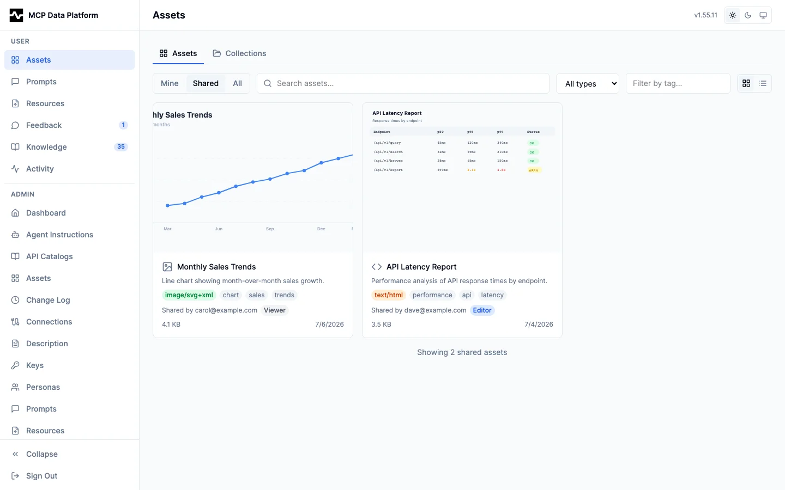Switch to grid view layout icon

click(x=746, y=83)
